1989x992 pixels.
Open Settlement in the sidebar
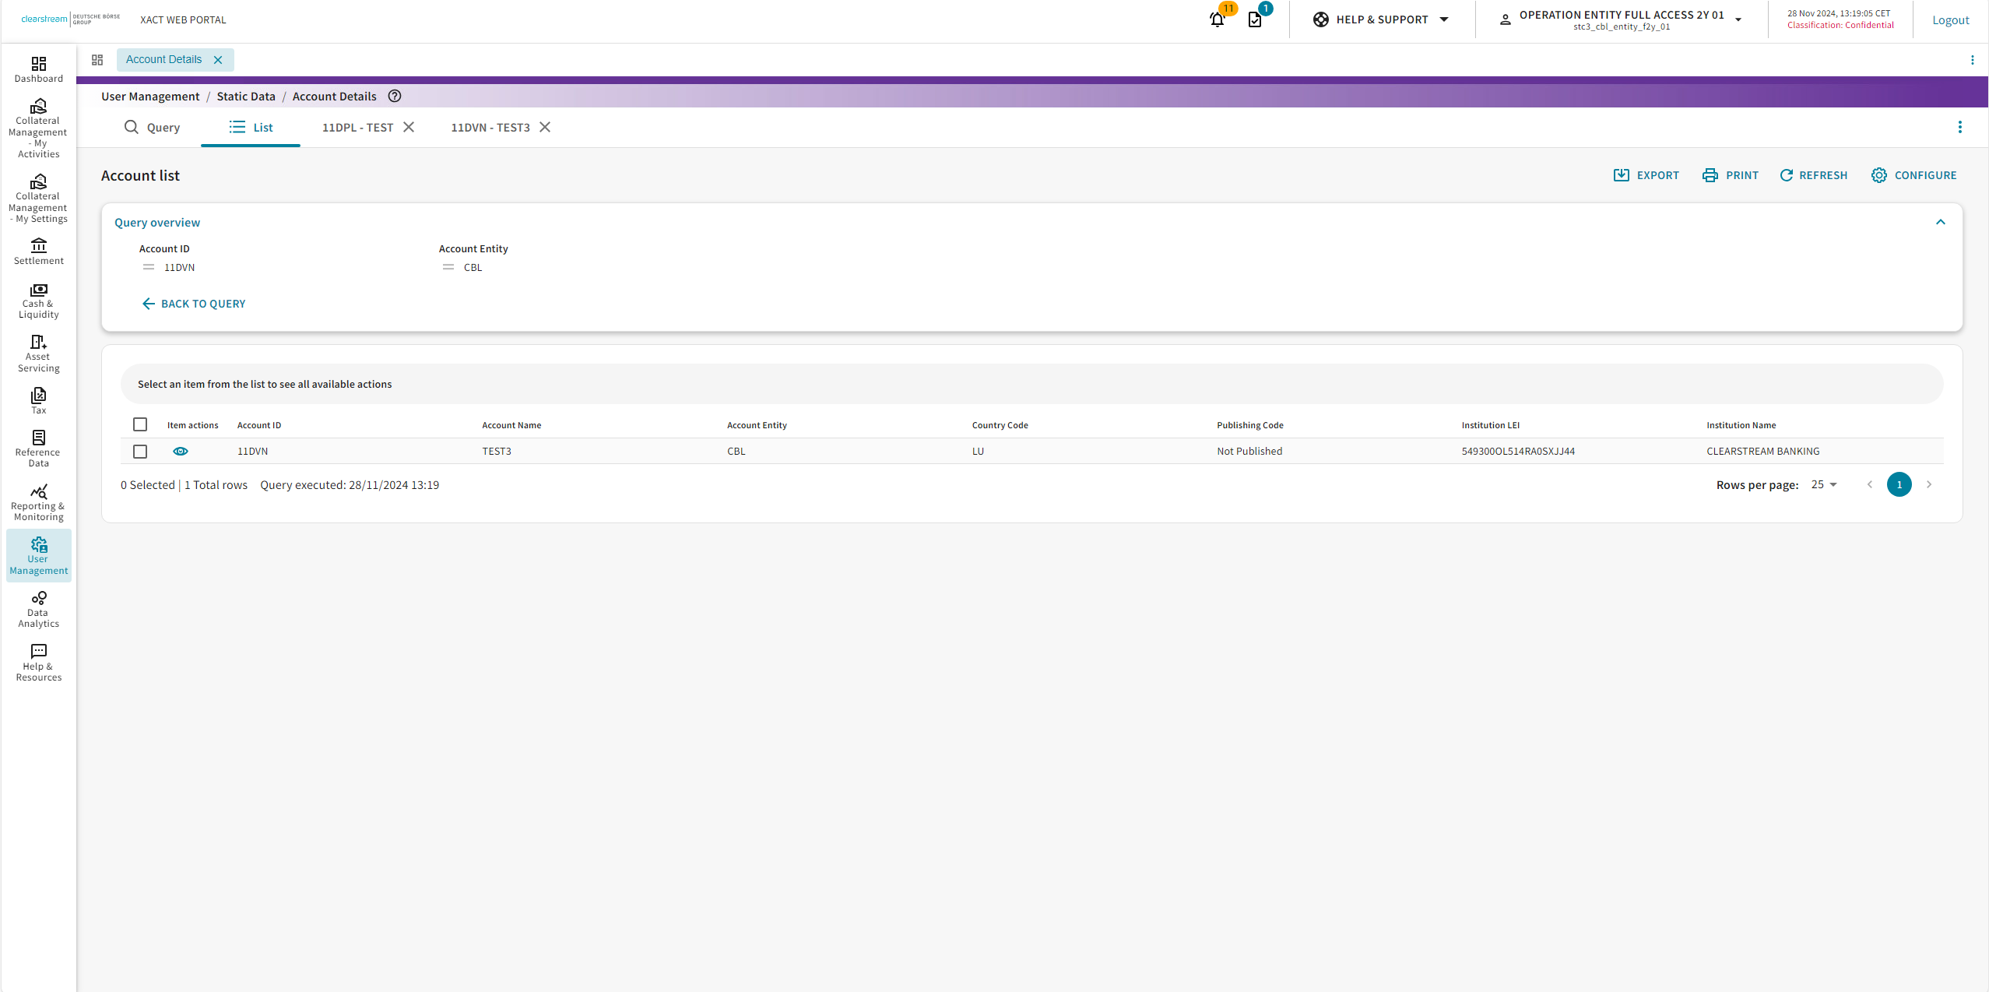pyautogui.click(x=38, y=252)
